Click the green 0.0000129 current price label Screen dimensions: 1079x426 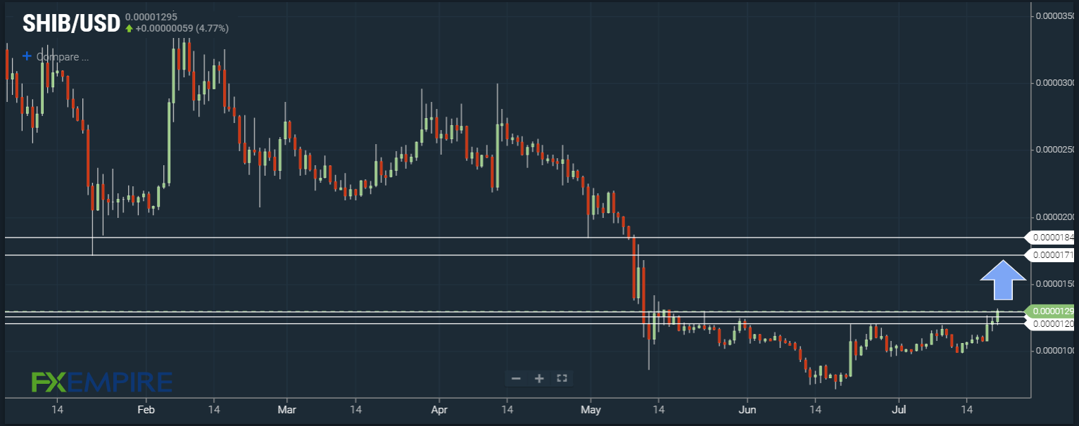(1051, 311)
